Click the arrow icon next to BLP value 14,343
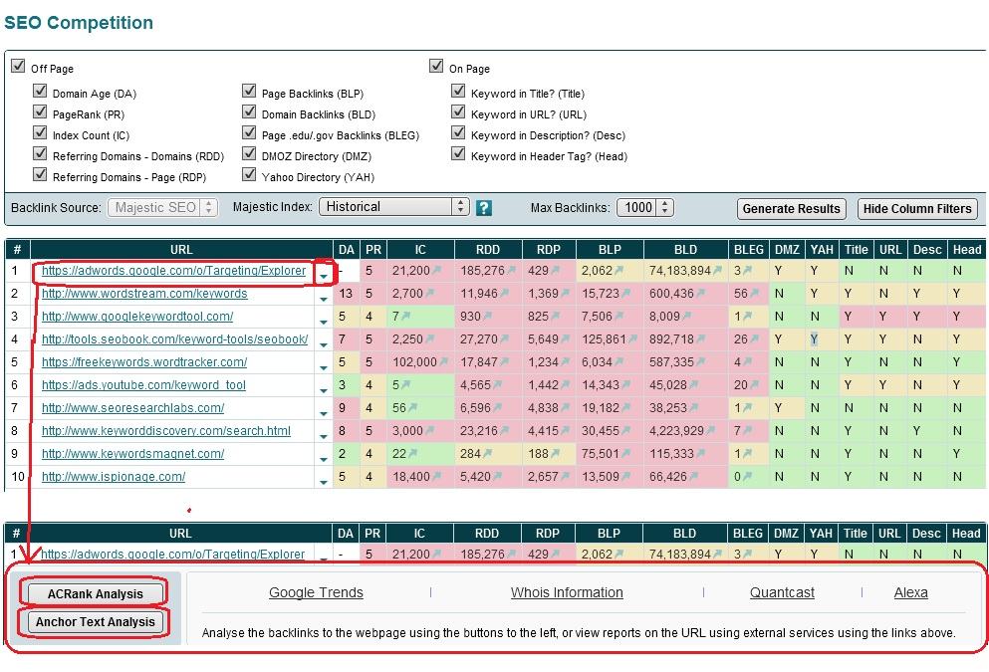 pyautogui.click(x=626, y=384)
